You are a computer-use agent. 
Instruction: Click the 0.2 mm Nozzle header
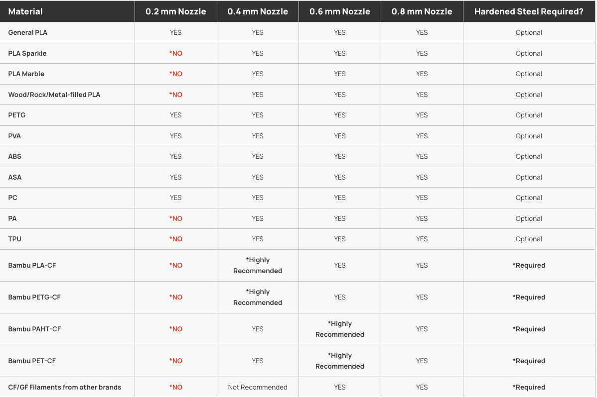175,11
